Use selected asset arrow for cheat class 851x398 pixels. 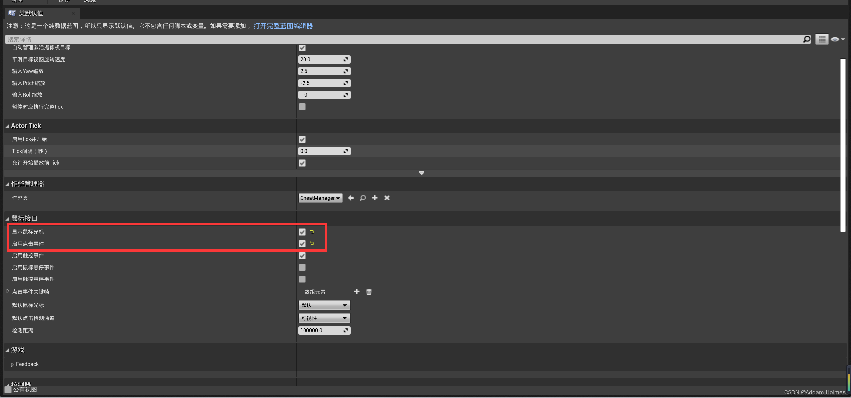(351, 198)
